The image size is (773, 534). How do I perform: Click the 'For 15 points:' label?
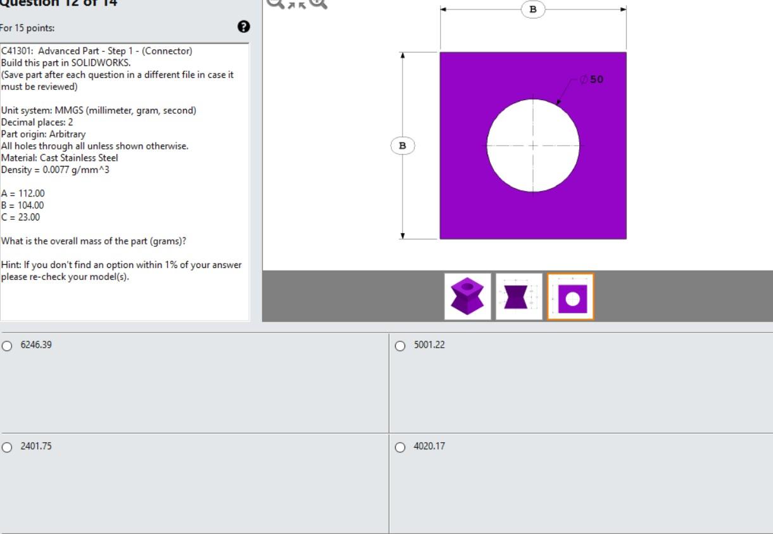(27, 28)
